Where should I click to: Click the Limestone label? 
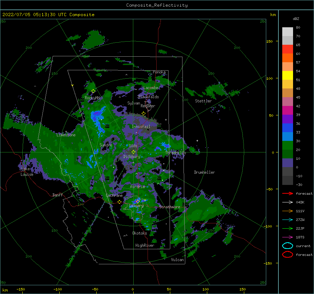[66, 135]
